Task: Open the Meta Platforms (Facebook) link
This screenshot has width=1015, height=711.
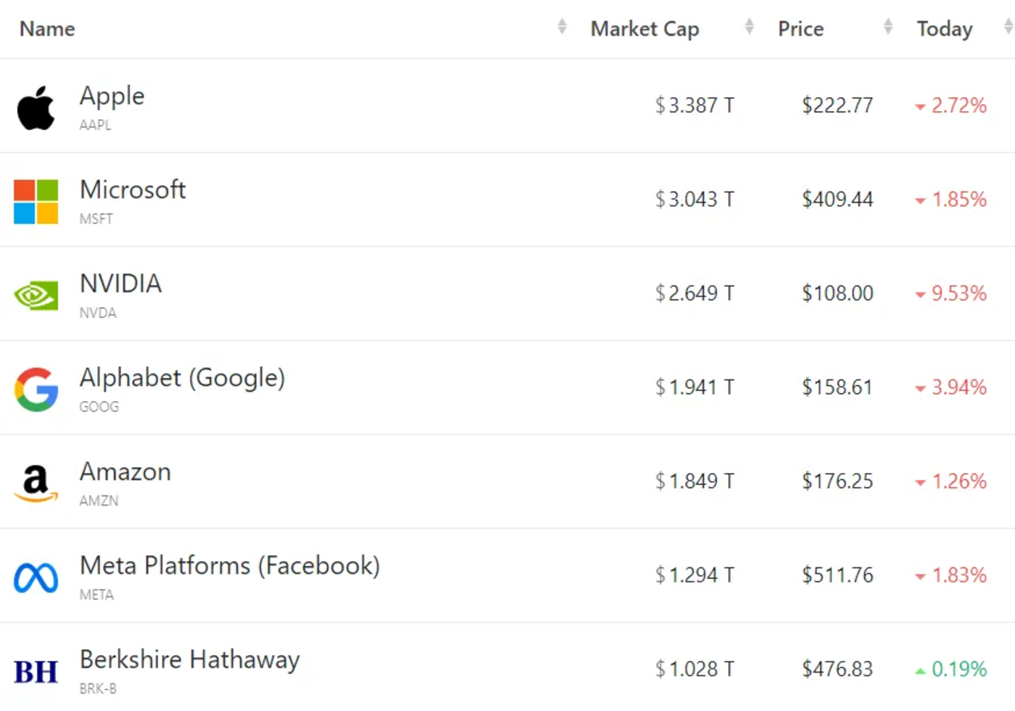Action: (x=229, y=566)
